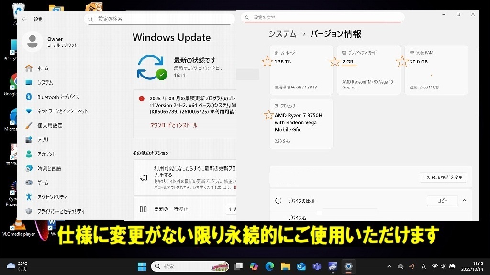The image size is (490, 275).
Task: Click the IME A input indicator
Action: point(423,266)
